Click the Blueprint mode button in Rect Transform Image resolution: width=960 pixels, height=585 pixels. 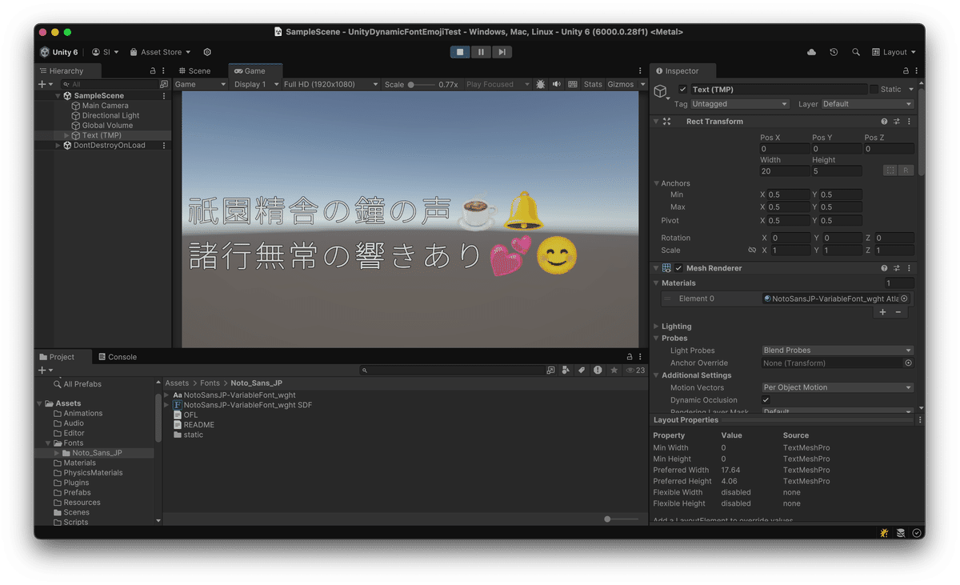pyautogui.click(x=890, y=170)
